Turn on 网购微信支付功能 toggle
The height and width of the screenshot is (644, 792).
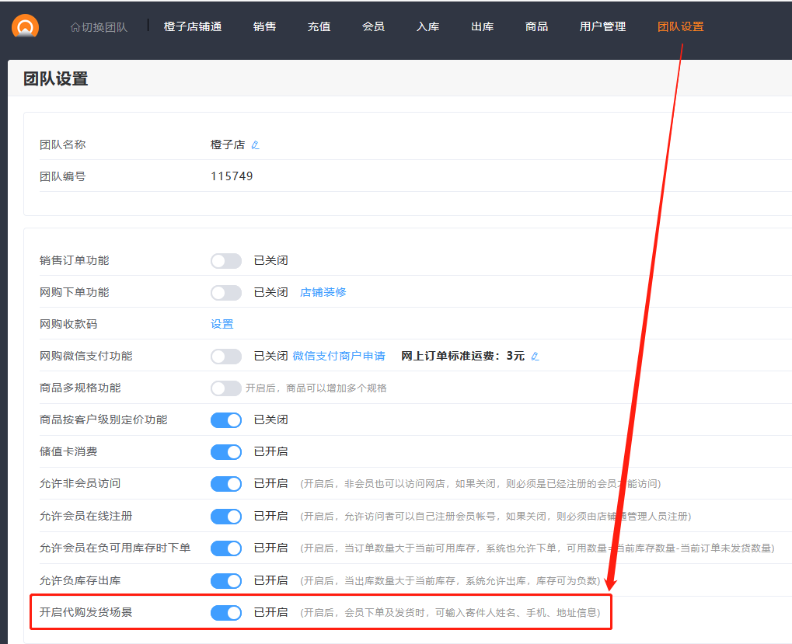tap(226, 357)
